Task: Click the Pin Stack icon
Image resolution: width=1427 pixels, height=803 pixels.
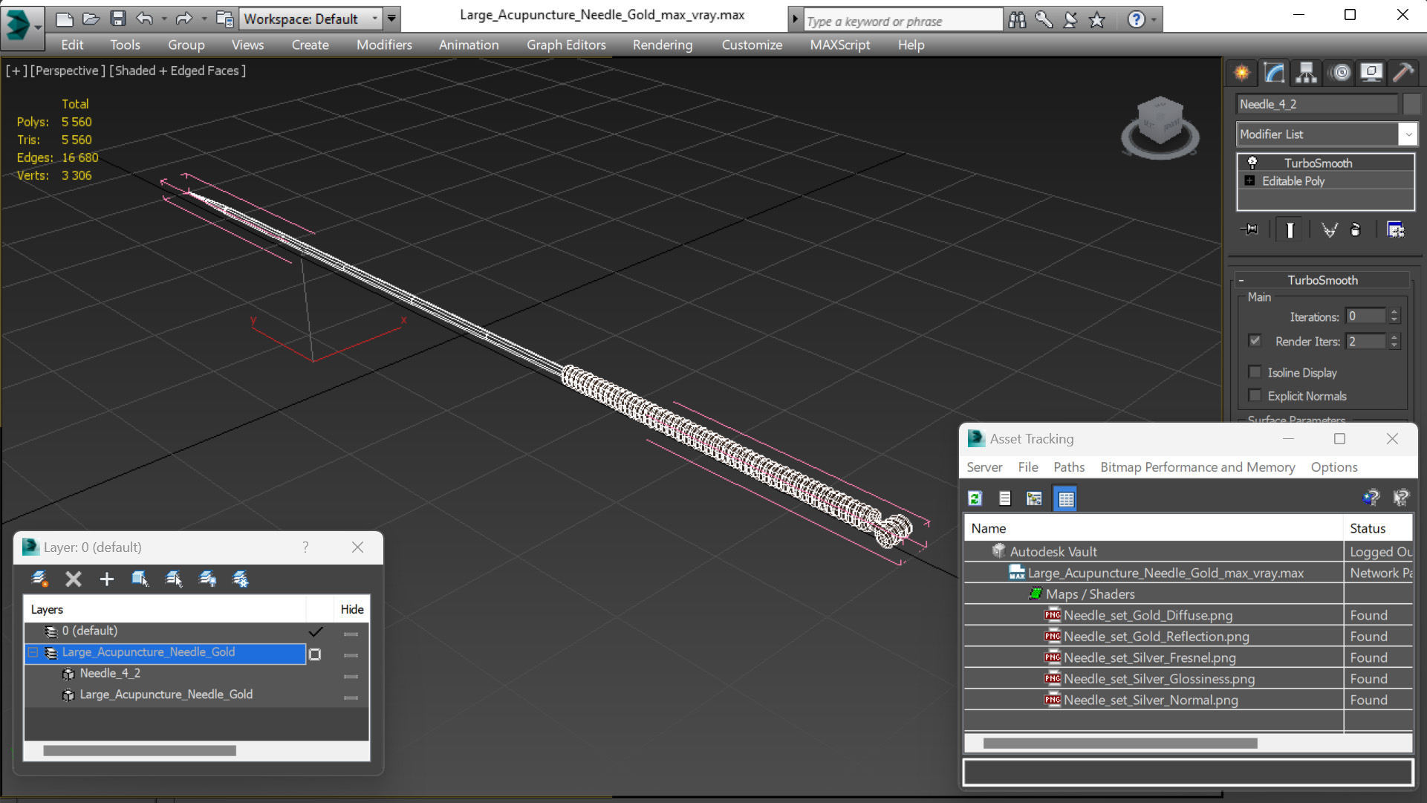Action: click(1249, 230)
